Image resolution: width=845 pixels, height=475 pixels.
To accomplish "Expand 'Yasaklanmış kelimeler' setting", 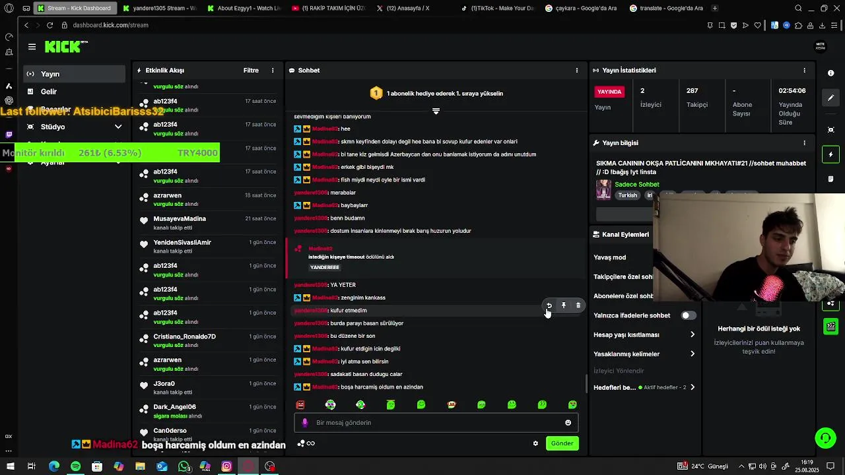I will [x=644, y=354].
